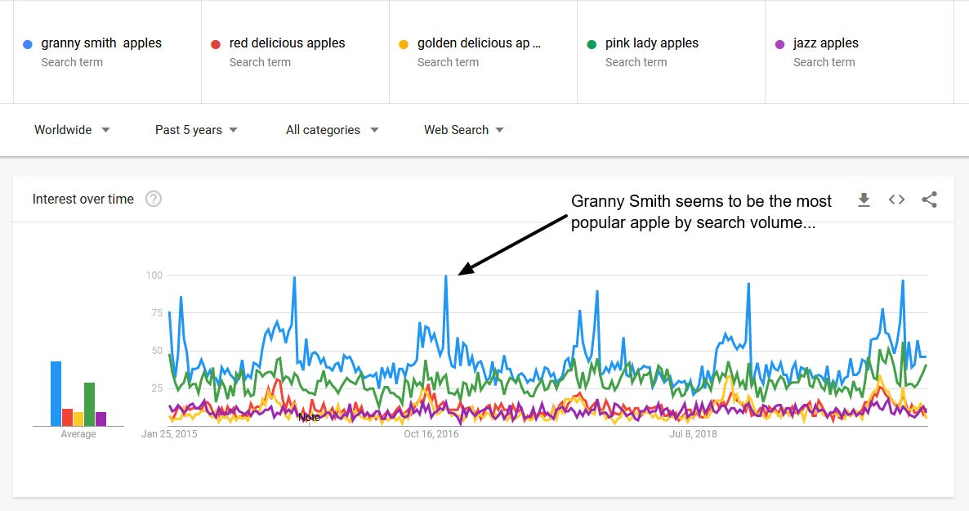Download the Interest over time data as CSV

[x=864, y=199]
